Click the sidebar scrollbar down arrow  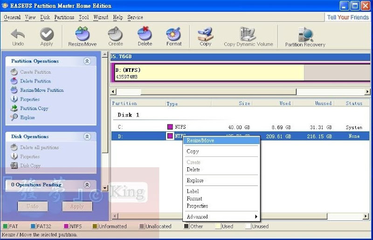point(105,188)
